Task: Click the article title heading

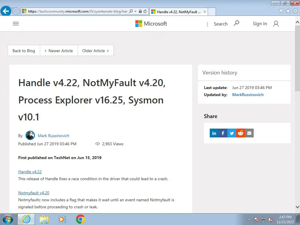Action: [92, 100]
